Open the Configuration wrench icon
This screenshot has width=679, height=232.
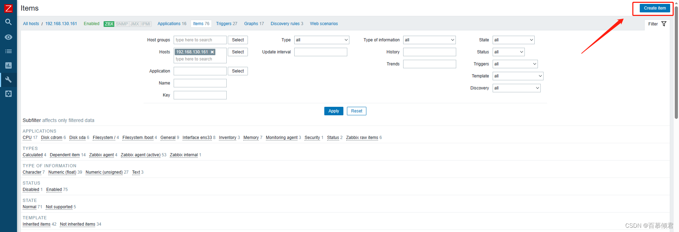click(x=8, y=80)
